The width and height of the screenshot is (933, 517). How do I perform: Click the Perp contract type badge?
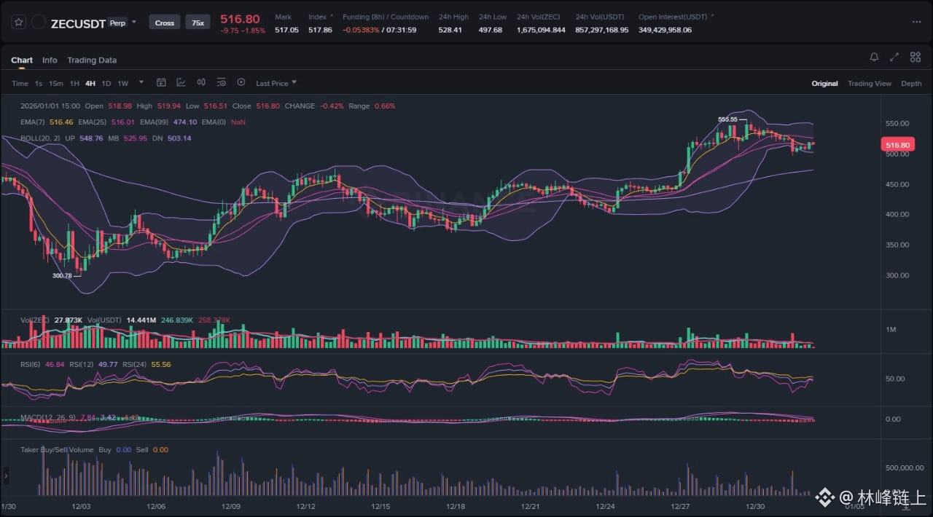117,23
